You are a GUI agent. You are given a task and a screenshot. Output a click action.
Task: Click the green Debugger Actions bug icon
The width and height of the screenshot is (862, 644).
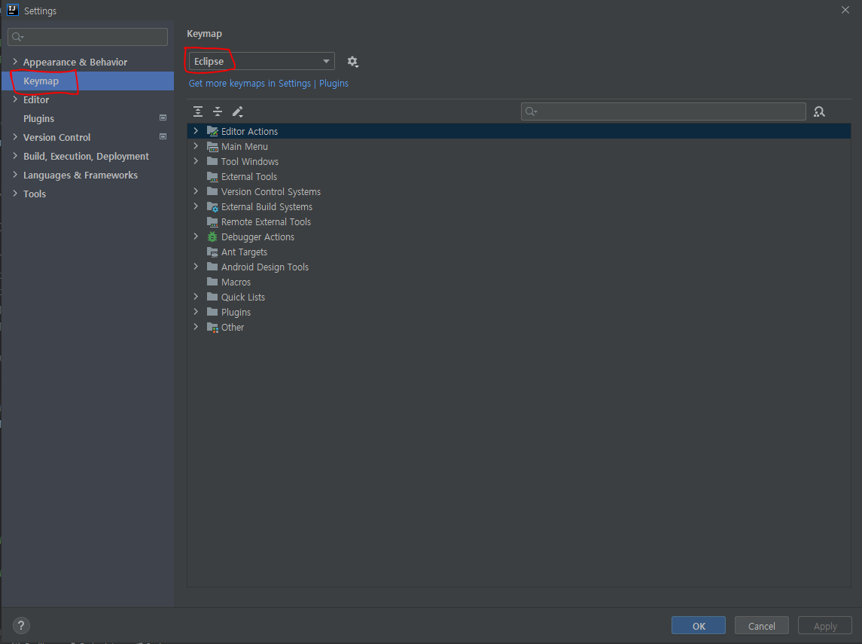212,237
